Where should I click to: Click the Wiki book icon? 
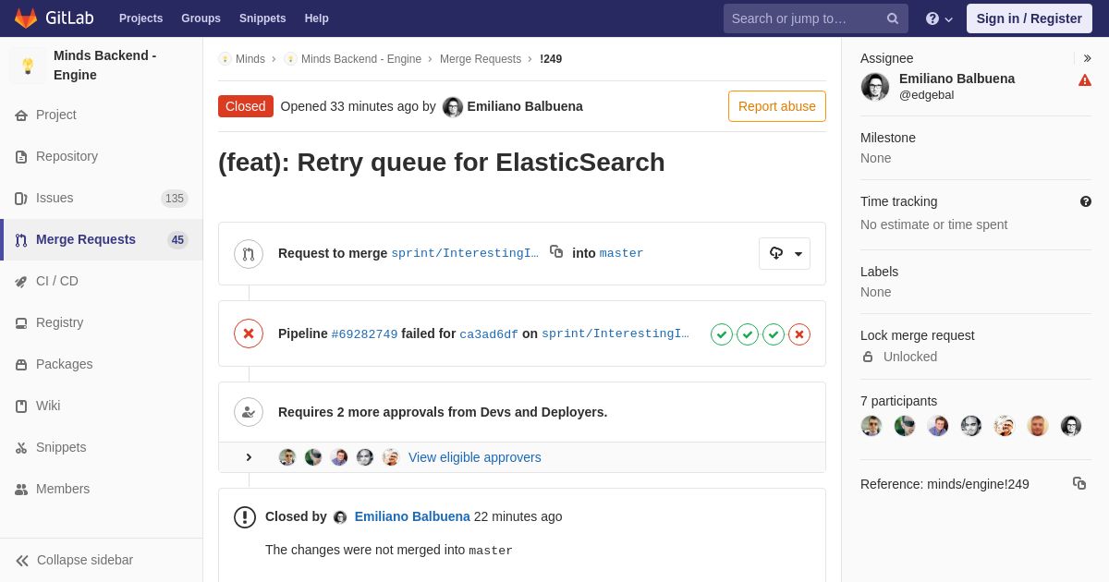pos(21,406)
